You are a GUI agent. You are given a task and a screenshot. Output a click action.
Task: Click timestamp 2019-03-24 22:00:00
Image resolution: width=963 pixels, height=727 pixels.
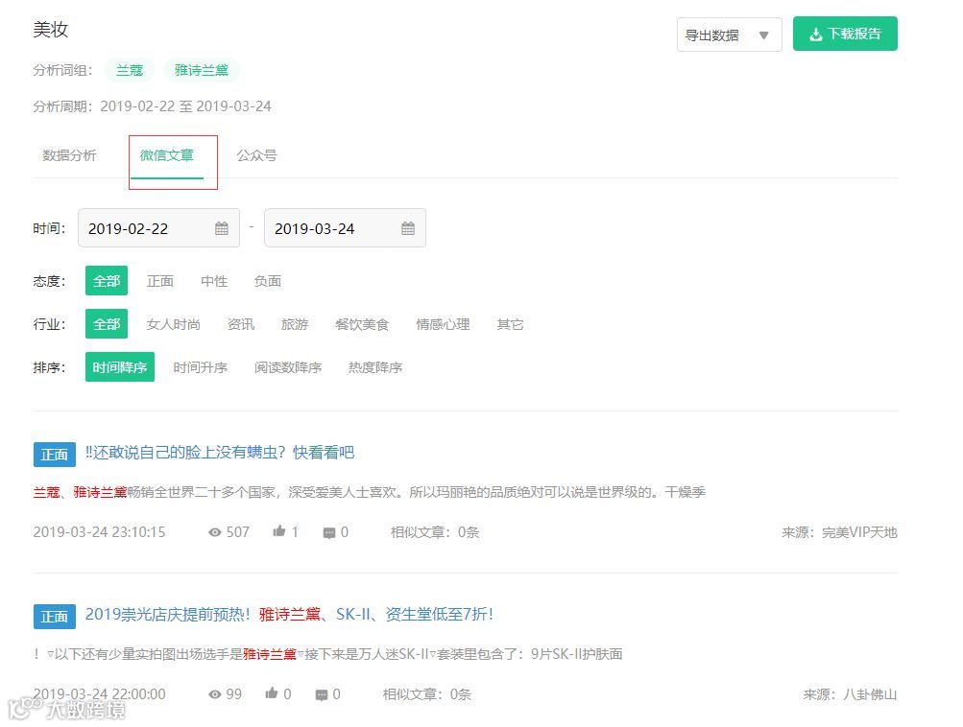[x=100, y=694]
